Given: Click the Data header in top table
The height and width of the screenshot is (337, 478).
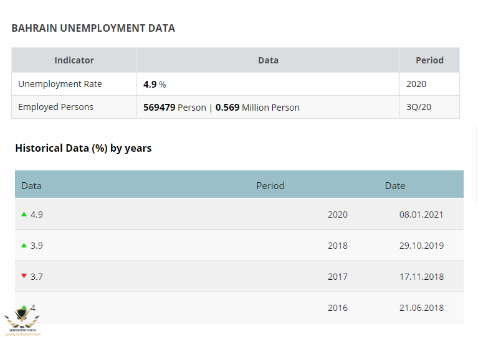Looking at the screenshot, I should [268, 60].
